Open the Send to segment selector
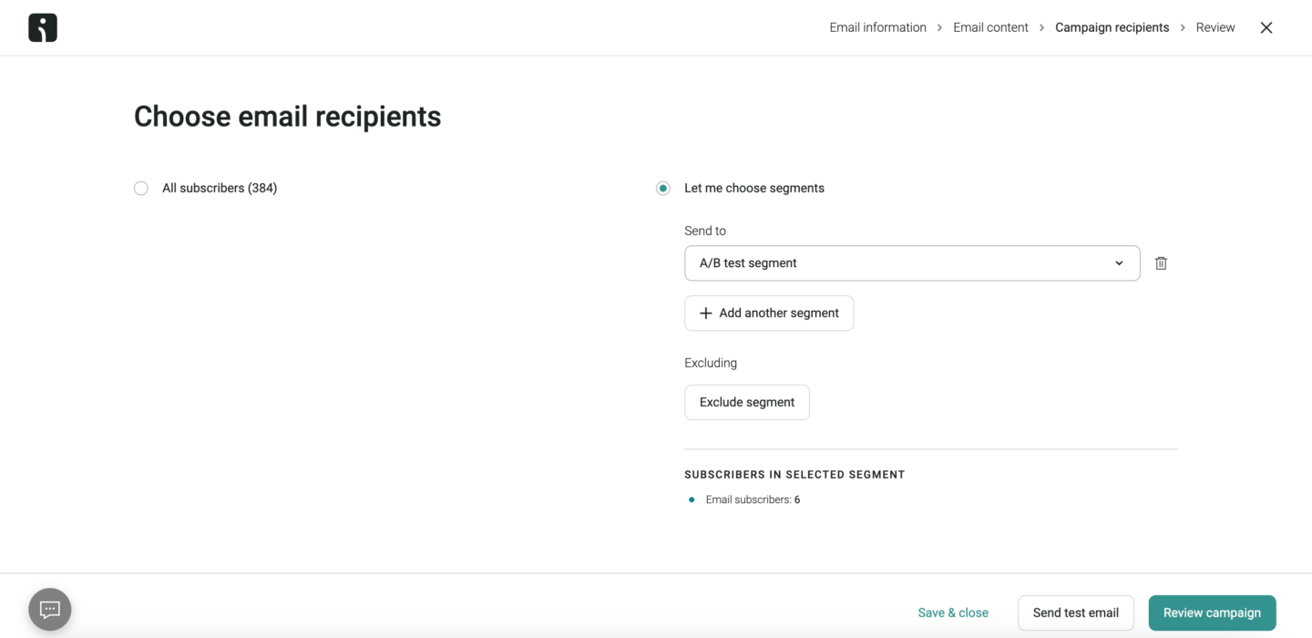1312x638 pixels. (911, 262)
